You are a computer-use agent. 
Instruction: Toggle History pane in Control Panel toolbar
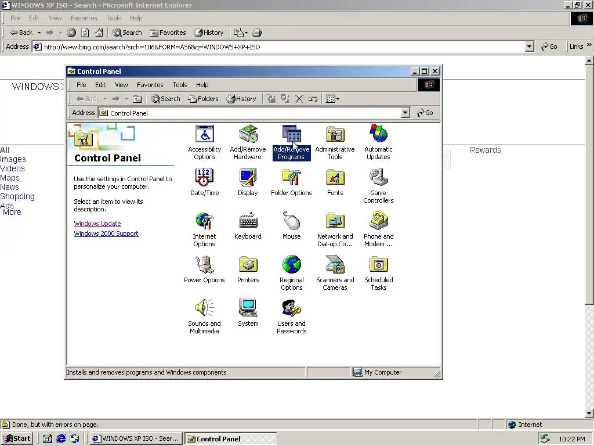pos(241,99)
